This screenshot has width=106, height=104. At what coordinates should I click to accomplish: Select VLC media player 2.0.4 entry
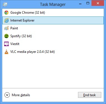click(x=32, y=52)
